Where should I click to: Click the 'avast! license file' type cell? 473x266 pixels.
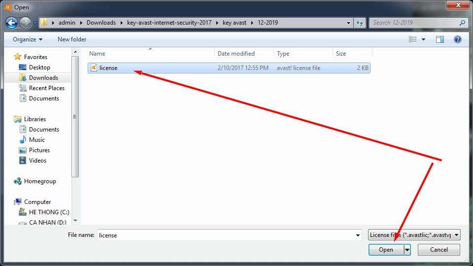(x=299, y=68)
